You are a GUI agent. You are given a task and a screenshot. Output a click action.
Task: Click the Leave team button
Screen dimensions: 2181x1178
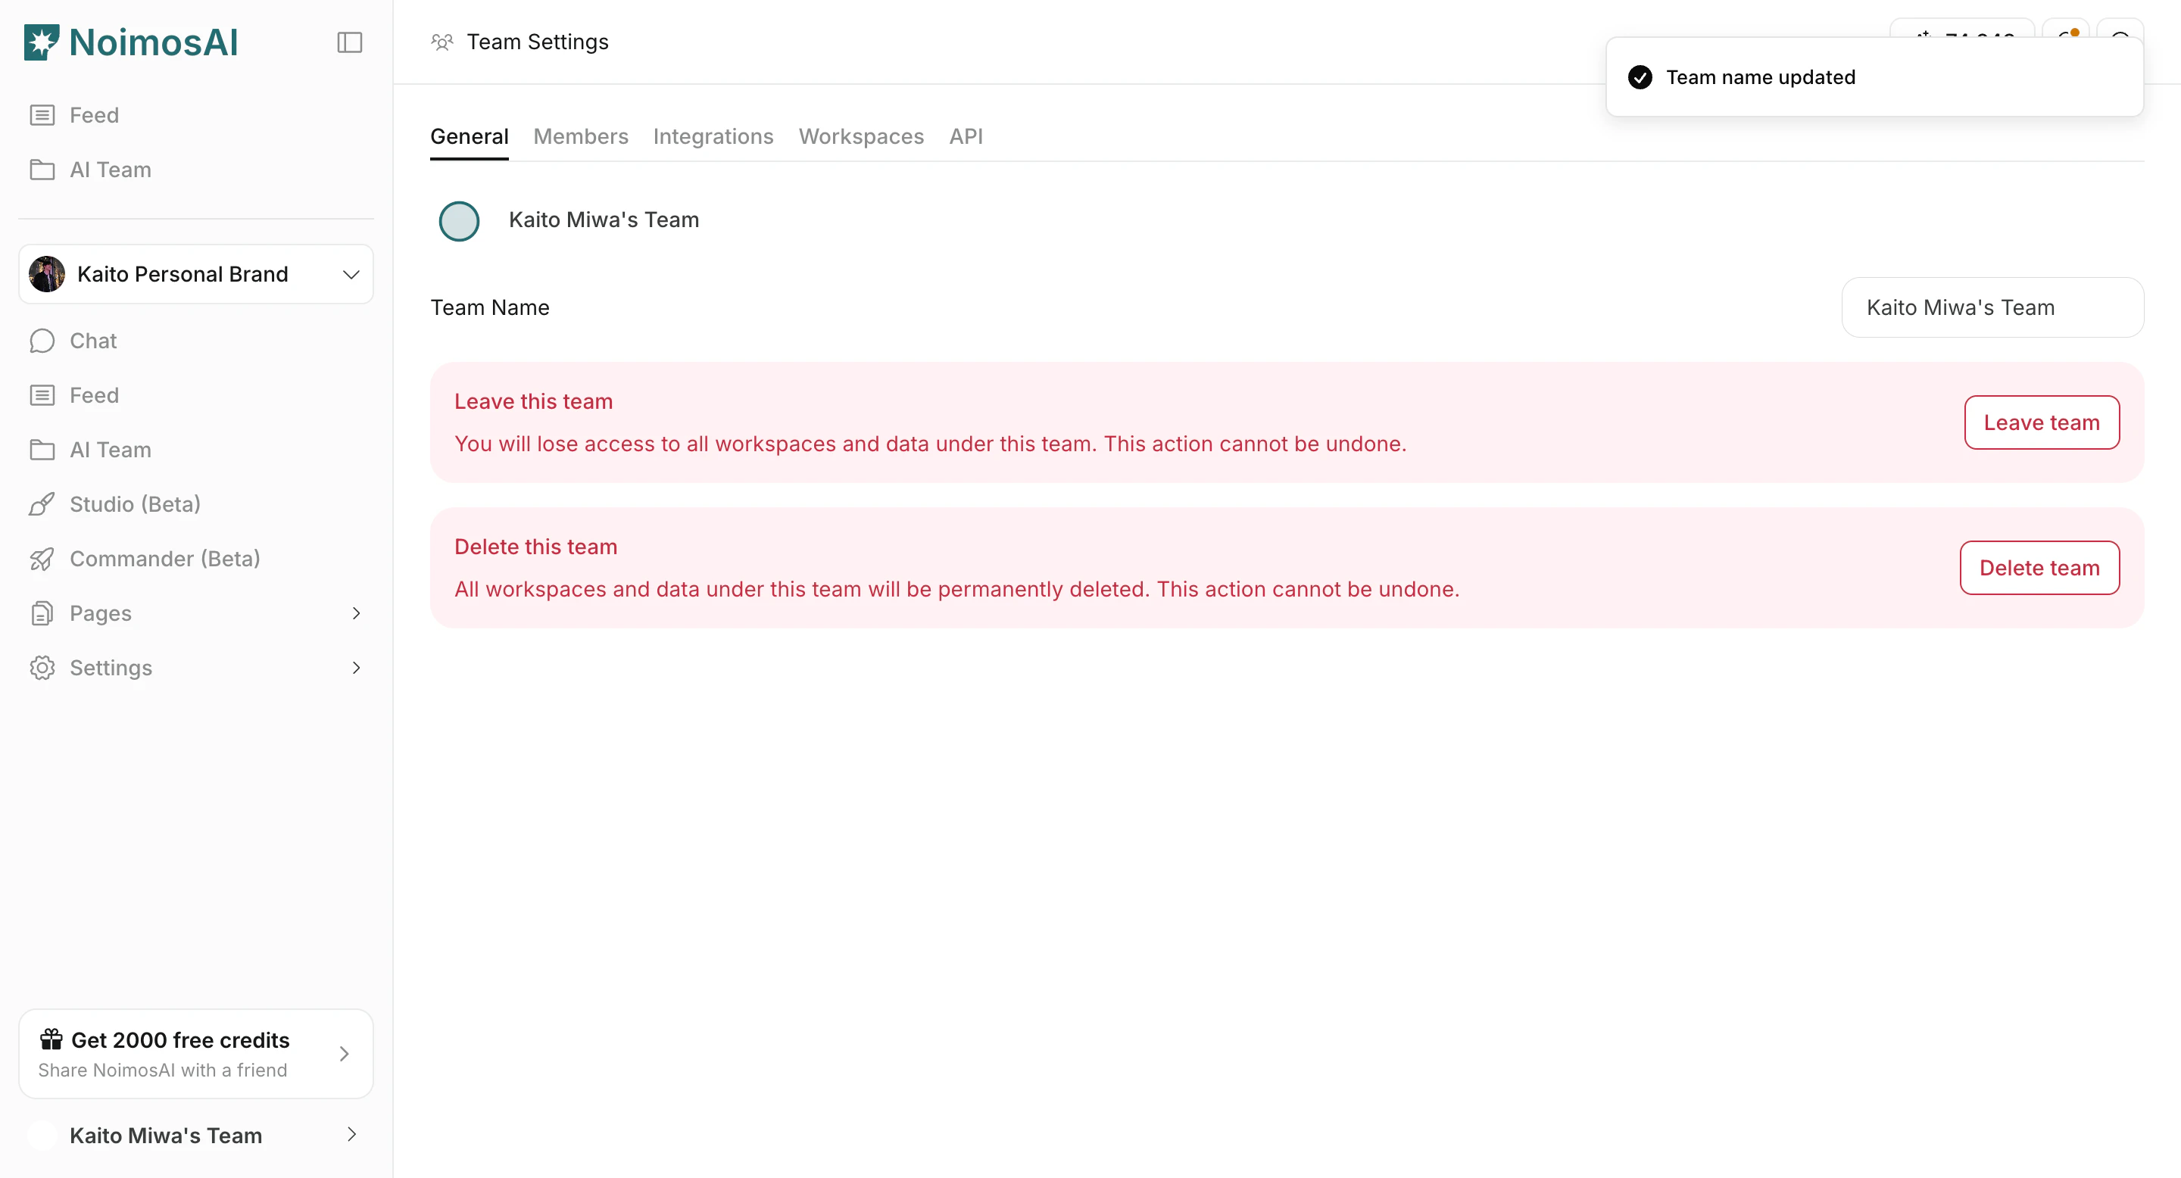pyautogui.click(x=2042, y=422)
